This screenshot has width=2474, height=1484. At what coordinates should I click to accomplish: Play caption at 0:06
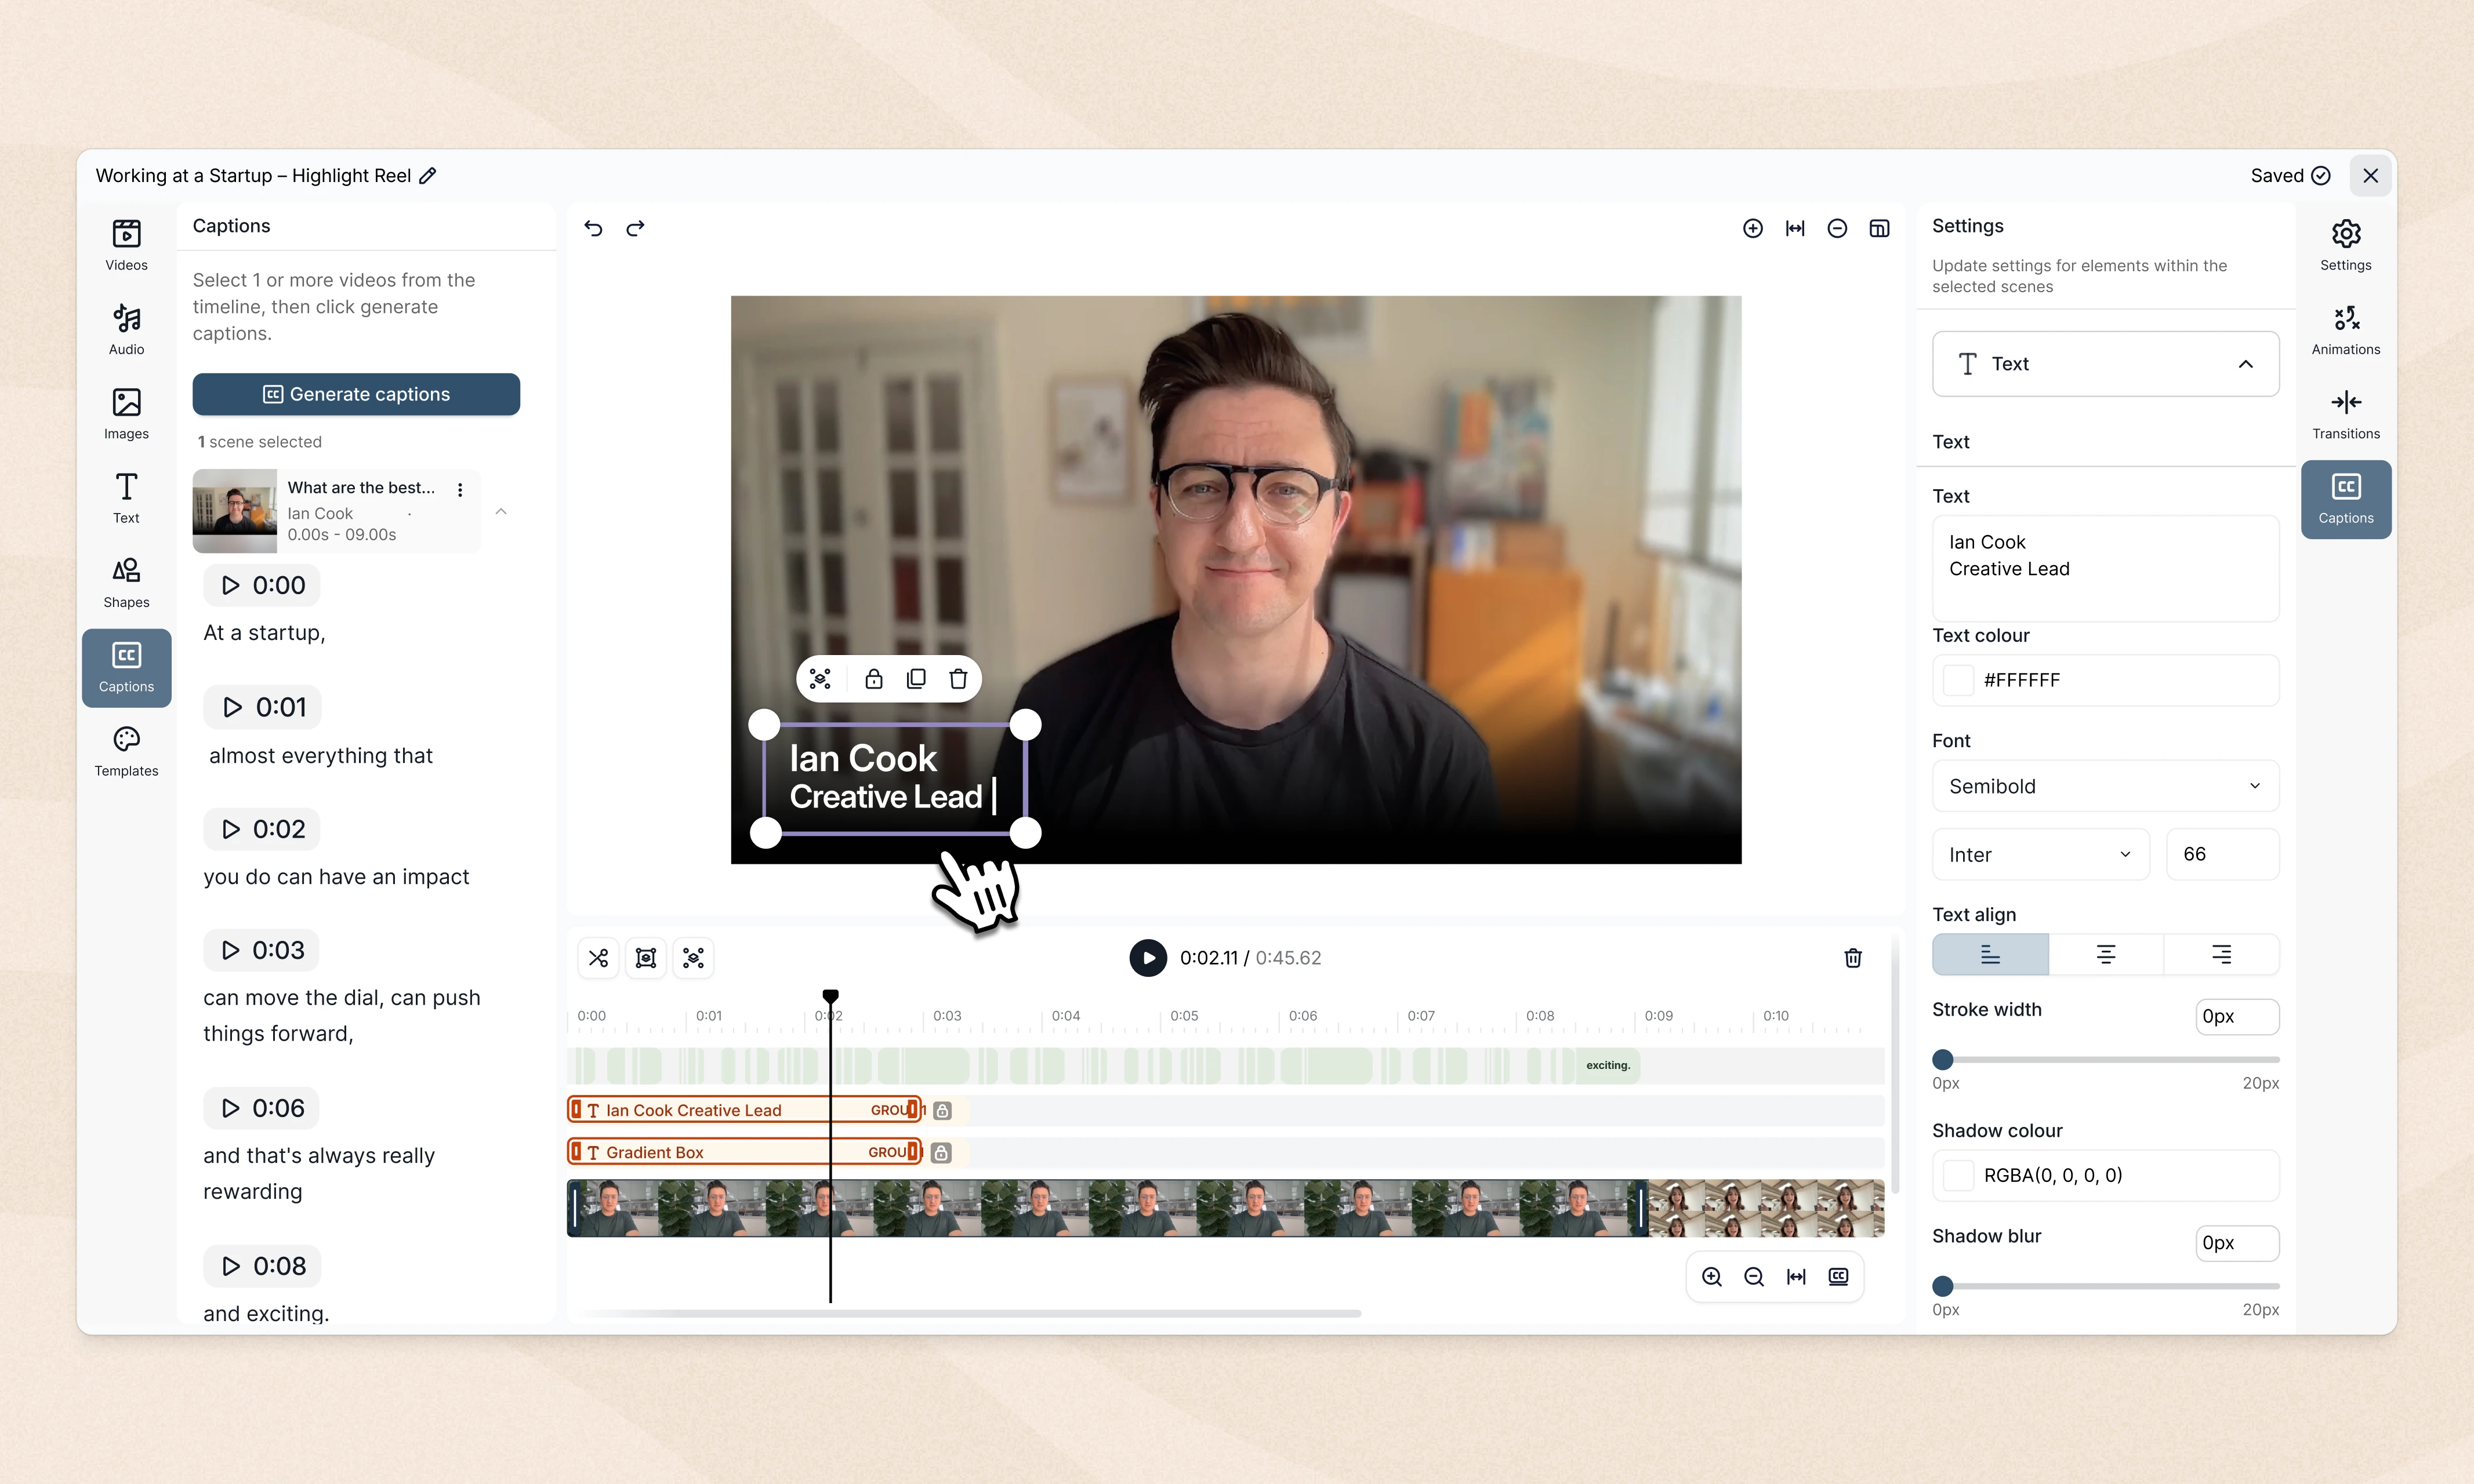point(261,1108)
